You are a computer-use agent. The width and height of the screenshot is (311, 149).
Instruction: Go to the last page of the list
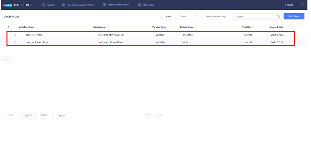click(x=161, y=115)
